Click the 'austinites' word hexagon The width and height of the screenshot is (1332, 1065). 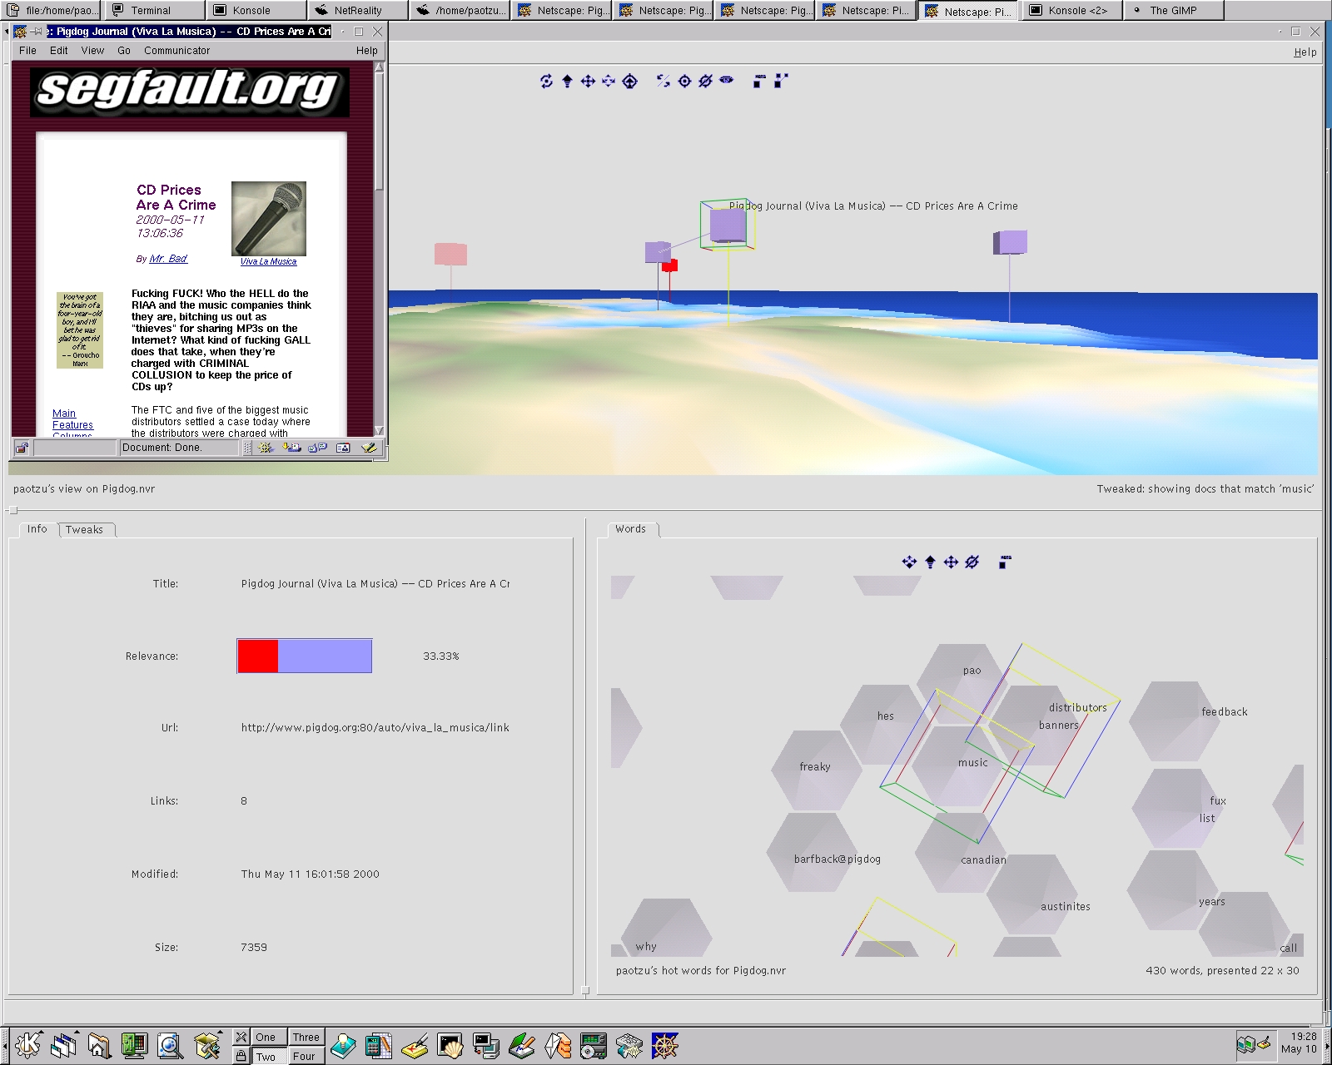pos(1032,895)
